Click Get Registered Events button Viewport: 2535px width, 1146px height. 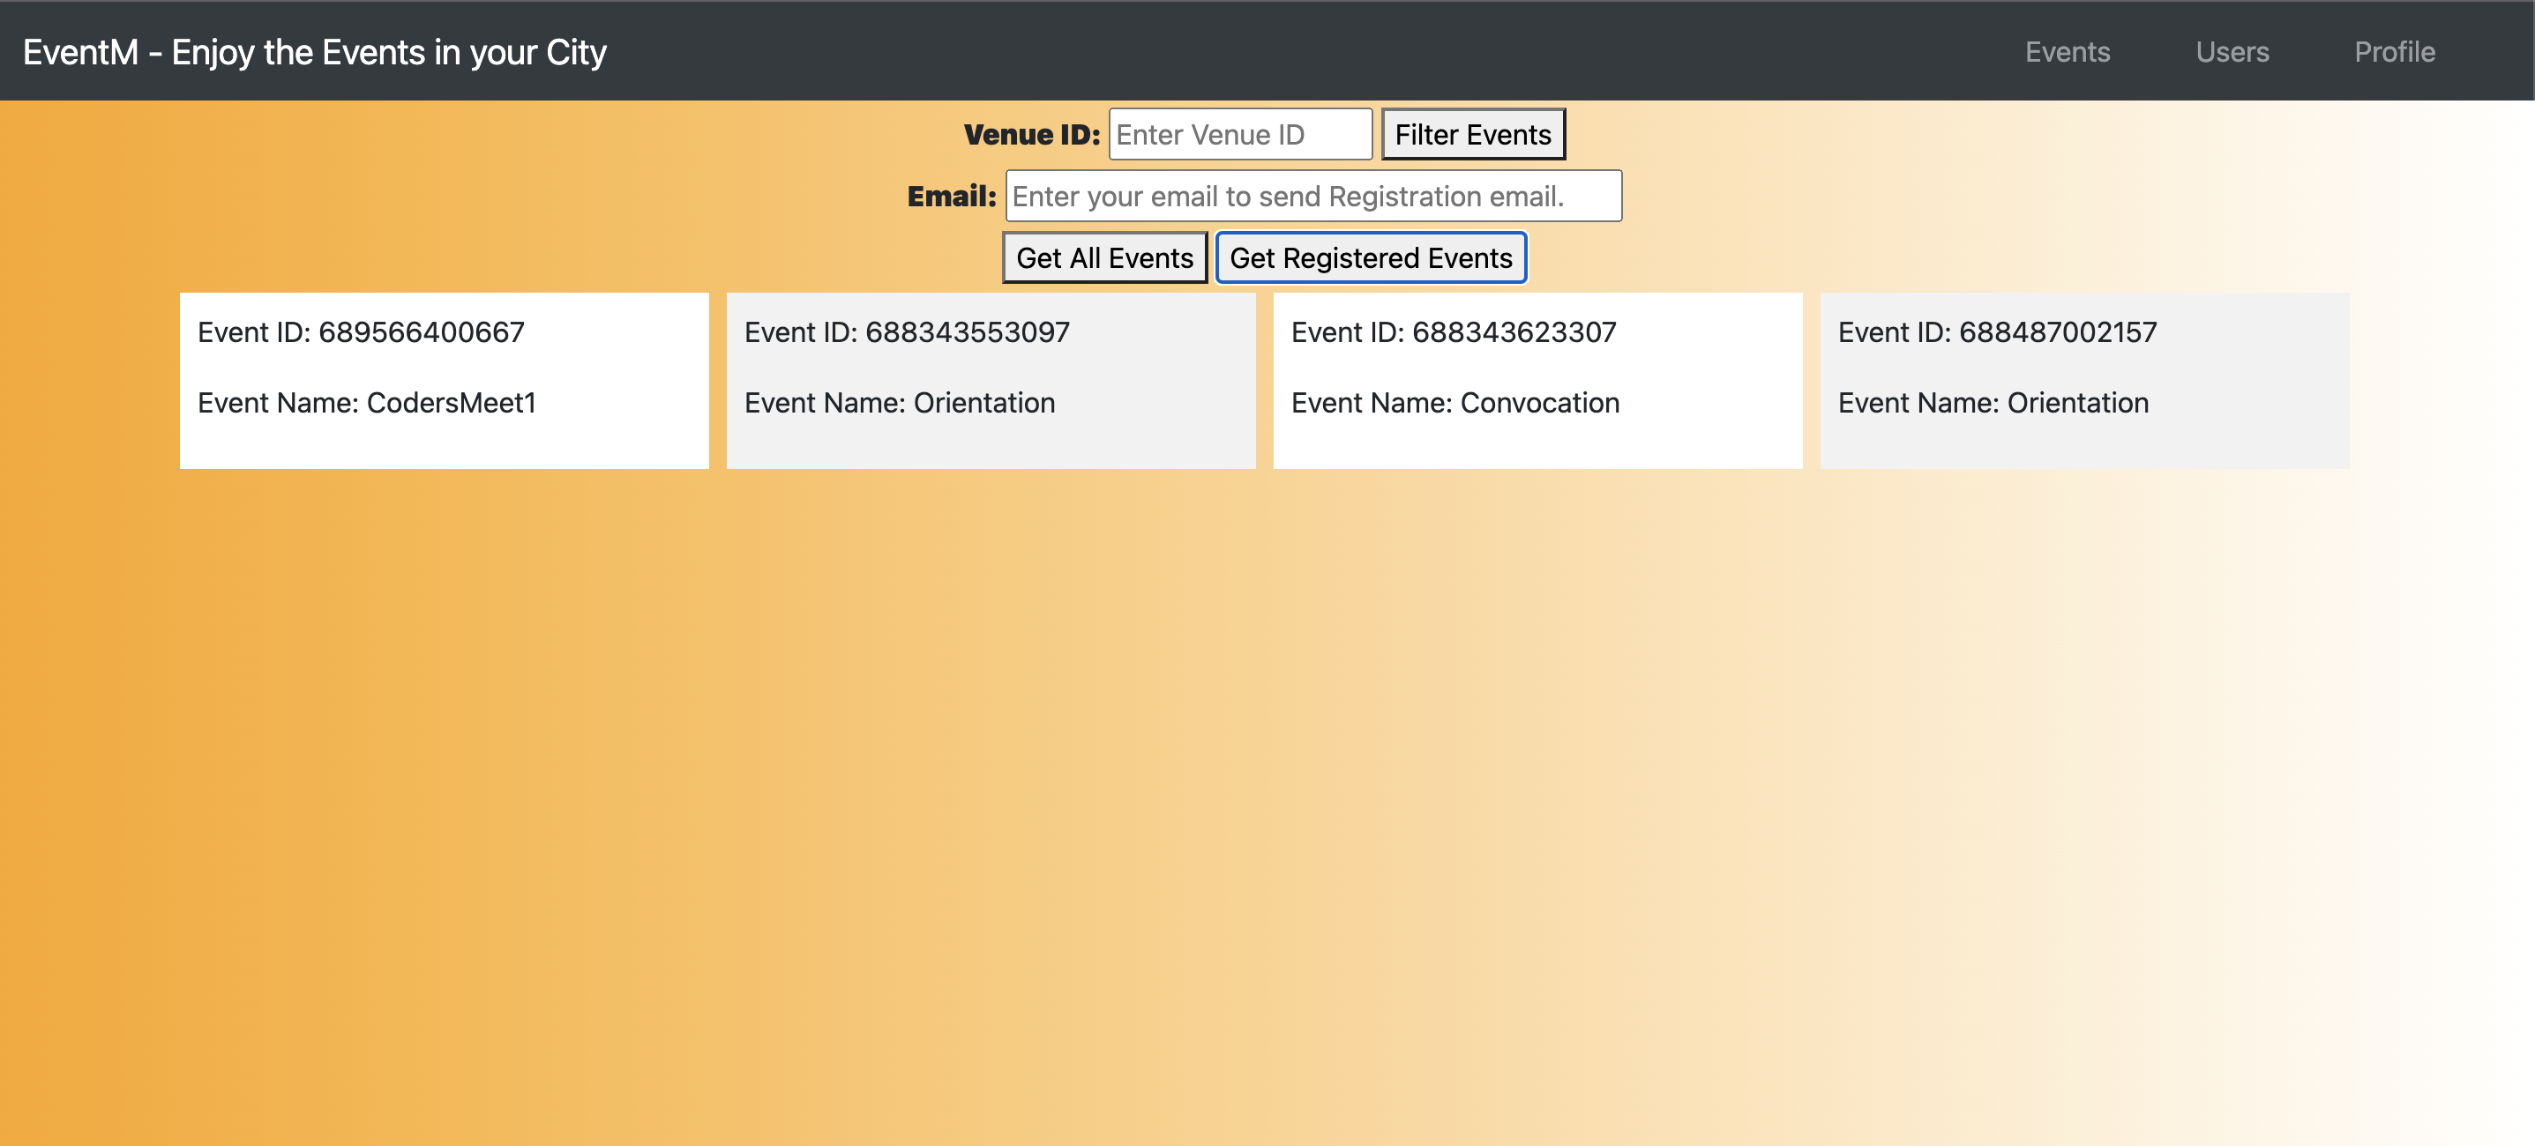(1370, 257)
